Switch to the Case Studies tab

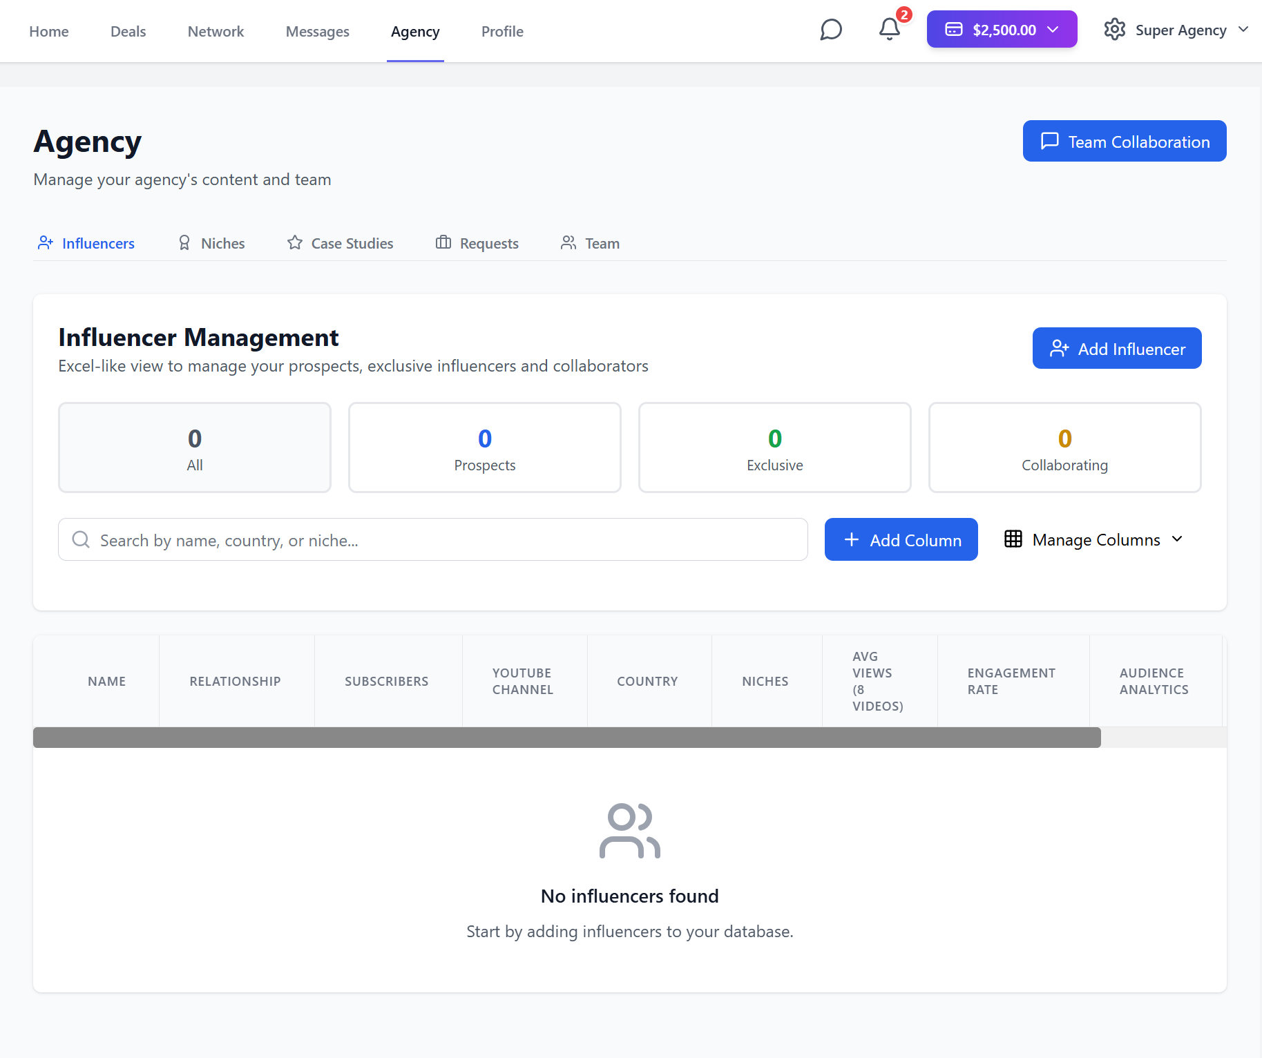(x=340, y=243)
